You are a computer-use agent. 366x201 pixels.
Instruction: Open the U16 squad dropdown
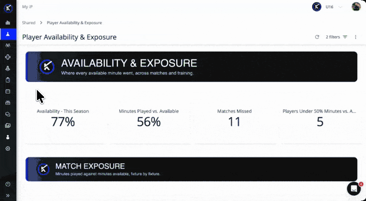click(334, 7)
